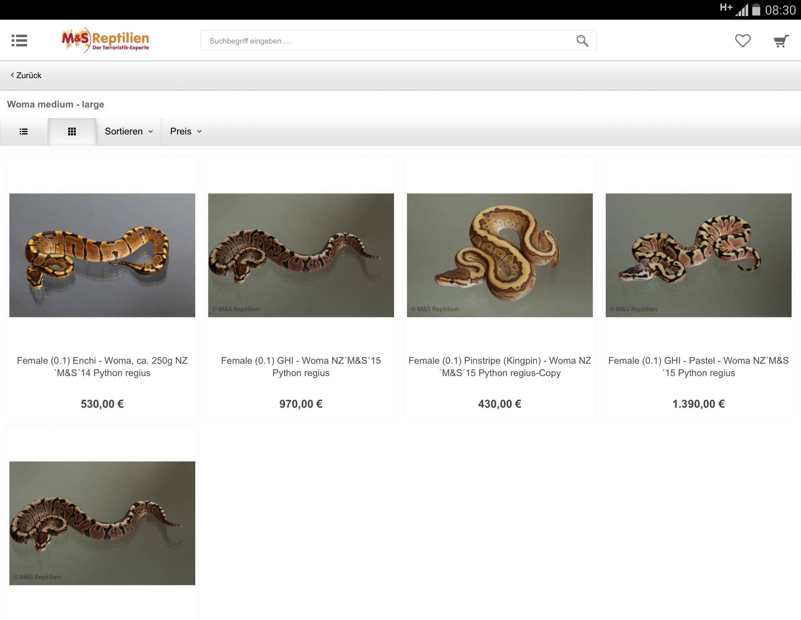Switch to list view layout

(24, 131)
